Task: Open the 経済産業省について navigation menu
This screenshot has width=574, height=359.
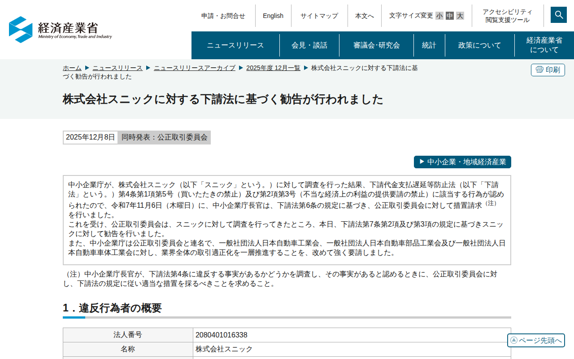Action: click(544, 45)
